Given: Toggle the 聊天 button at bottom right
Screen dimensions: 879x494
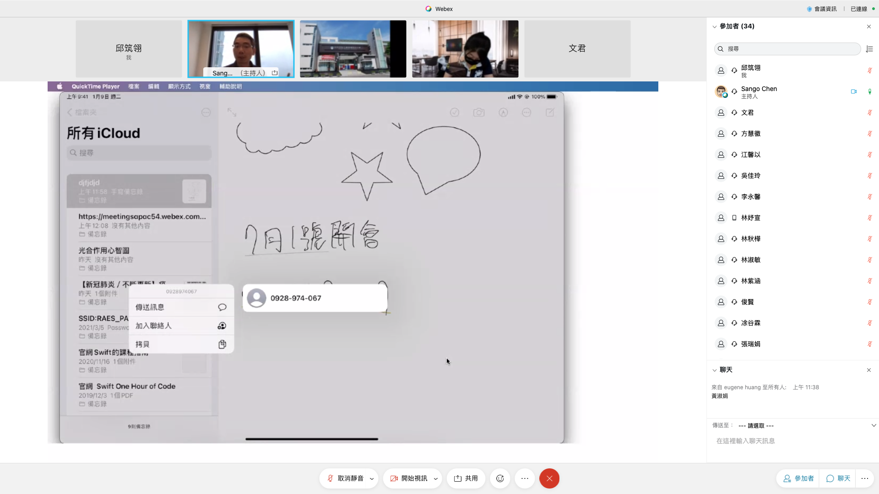Looking at the screenshot, I should pyautogui.click(x=838, y=478).
